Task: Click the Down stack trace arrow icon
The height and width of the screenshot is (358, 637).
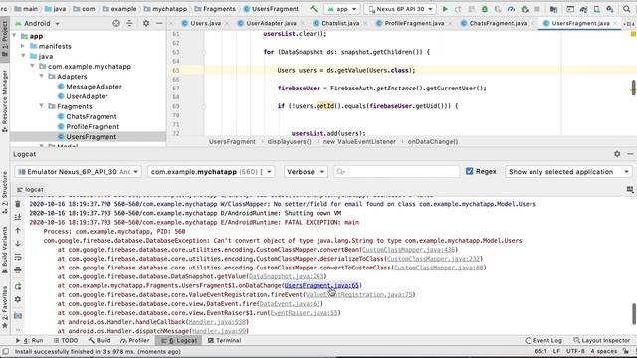Action: (x=18, y=243)
